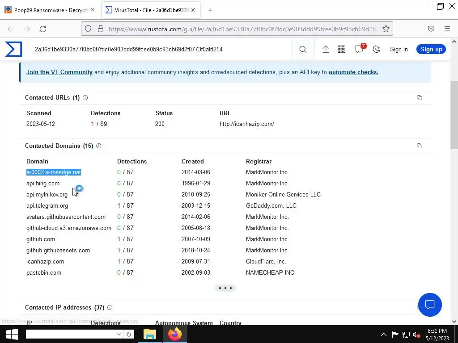Open the http://icanhazip.com/ URL entry
The width and height of the screenshot is (458, 343).
pyautogui.click(x=247, y=124)
